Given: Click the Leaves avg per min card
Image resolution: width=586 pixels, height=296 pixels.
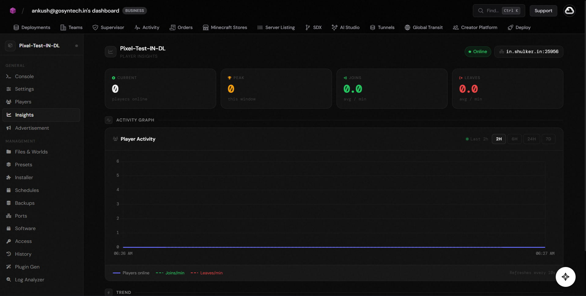Looking at the screenshot, I should point(508,88).
